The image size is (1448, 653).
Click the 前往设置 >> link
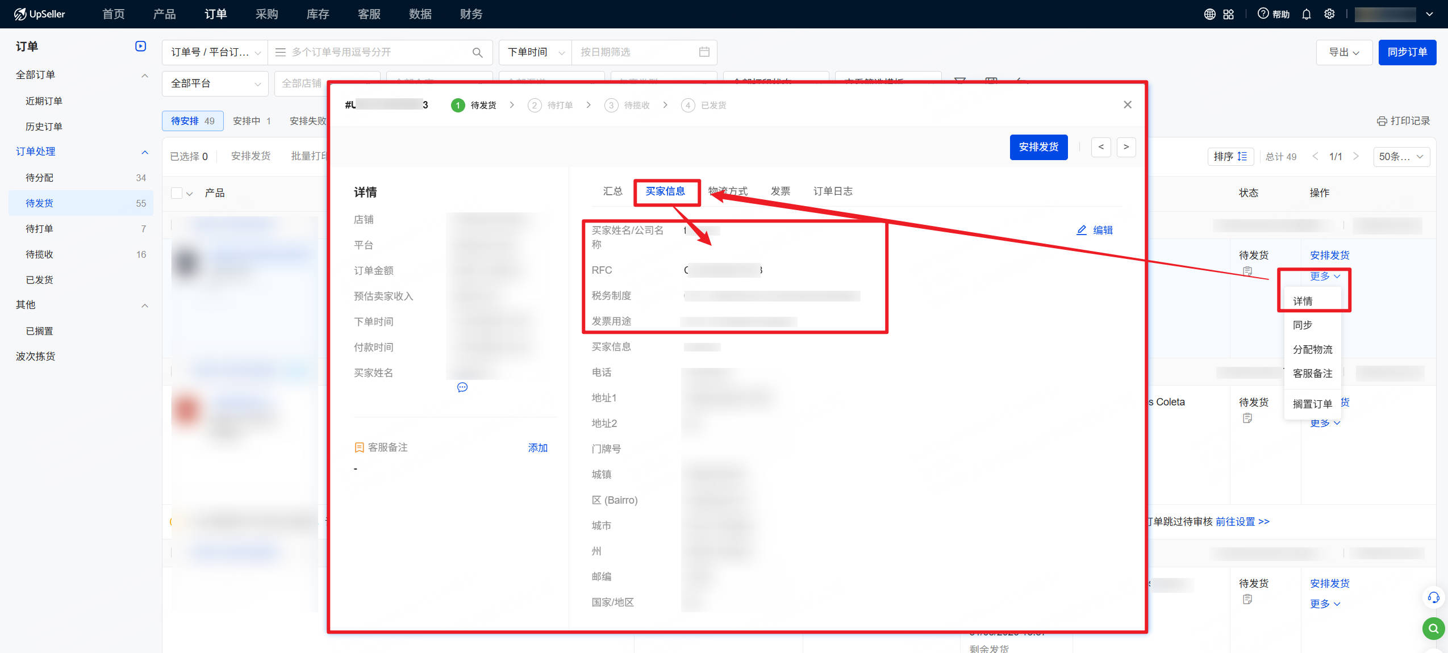click(x=1242, y=522)
